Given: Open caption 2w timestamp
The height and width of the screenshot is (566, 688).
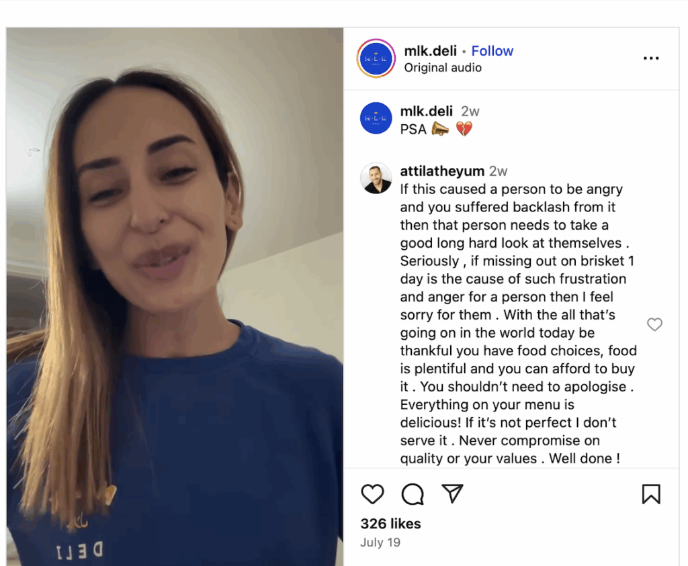Looking at the screenshot, I should tap(470, 111).
